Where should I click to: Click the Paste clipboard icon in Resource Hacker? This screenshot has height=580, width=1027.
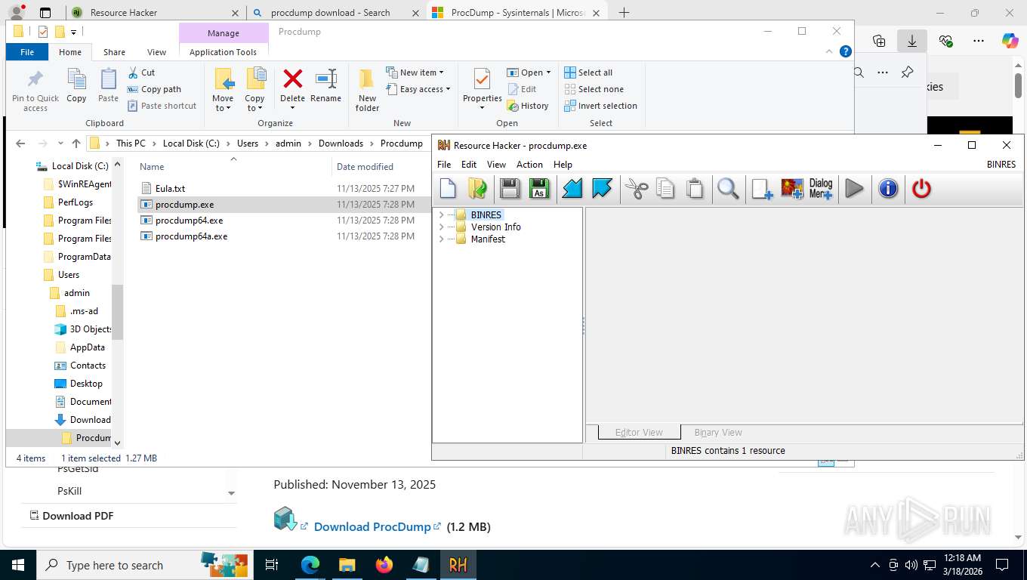695,189
